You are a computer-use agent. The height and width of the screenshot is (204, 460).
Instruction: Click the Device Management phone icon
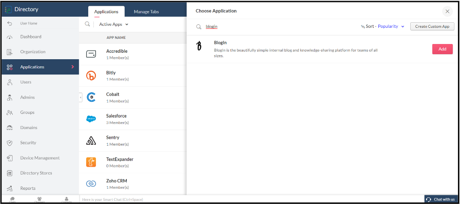coord(10,158)
